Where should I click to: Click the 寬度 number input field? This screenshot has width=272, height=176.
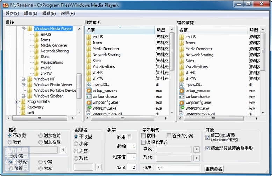[x=131, y=167]
